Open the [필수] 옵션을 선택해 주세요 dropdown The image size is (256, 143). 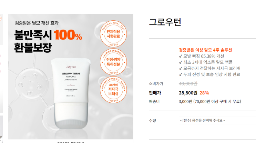coord(217,121)
